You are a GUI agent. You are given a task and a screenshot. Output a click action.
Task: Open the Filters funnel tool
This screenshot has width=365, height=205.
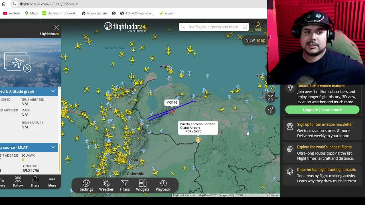coord(125,186)
